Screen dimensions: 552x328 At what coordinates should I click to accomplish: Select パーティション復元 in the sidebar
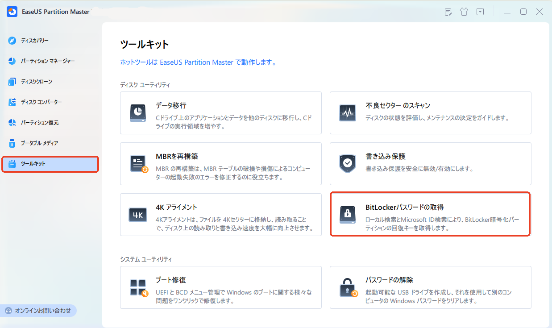click(x=38, y=123)
